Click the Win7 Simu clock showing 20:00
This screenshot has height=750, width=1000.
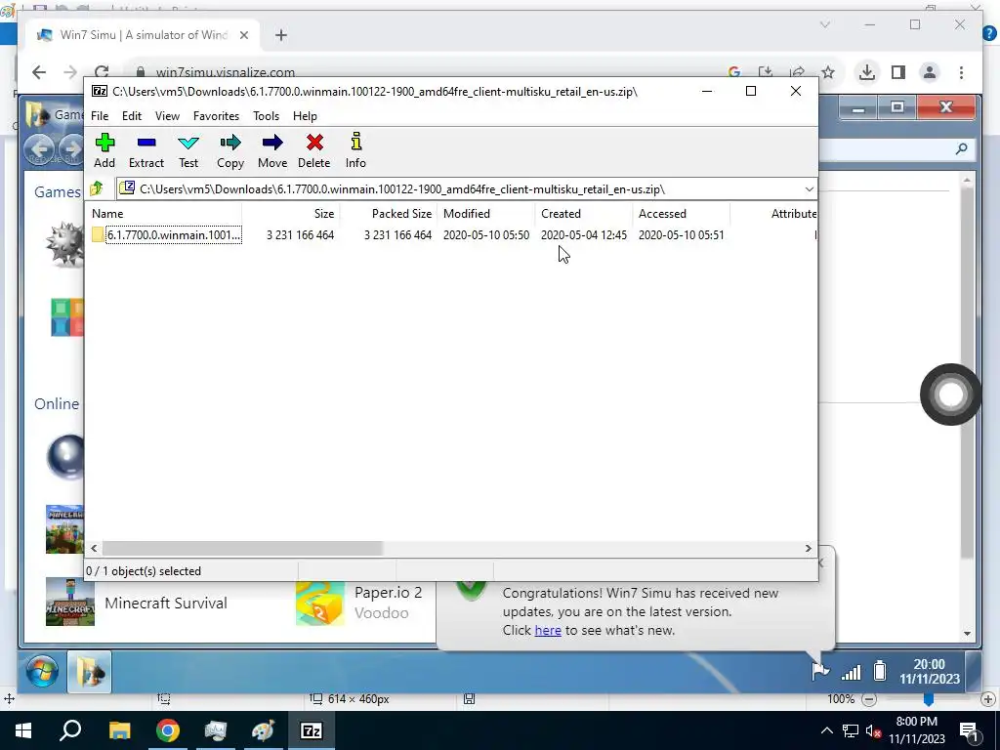pos(930,672)
